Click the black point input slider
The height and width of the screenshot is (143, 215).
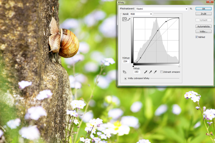133,66
